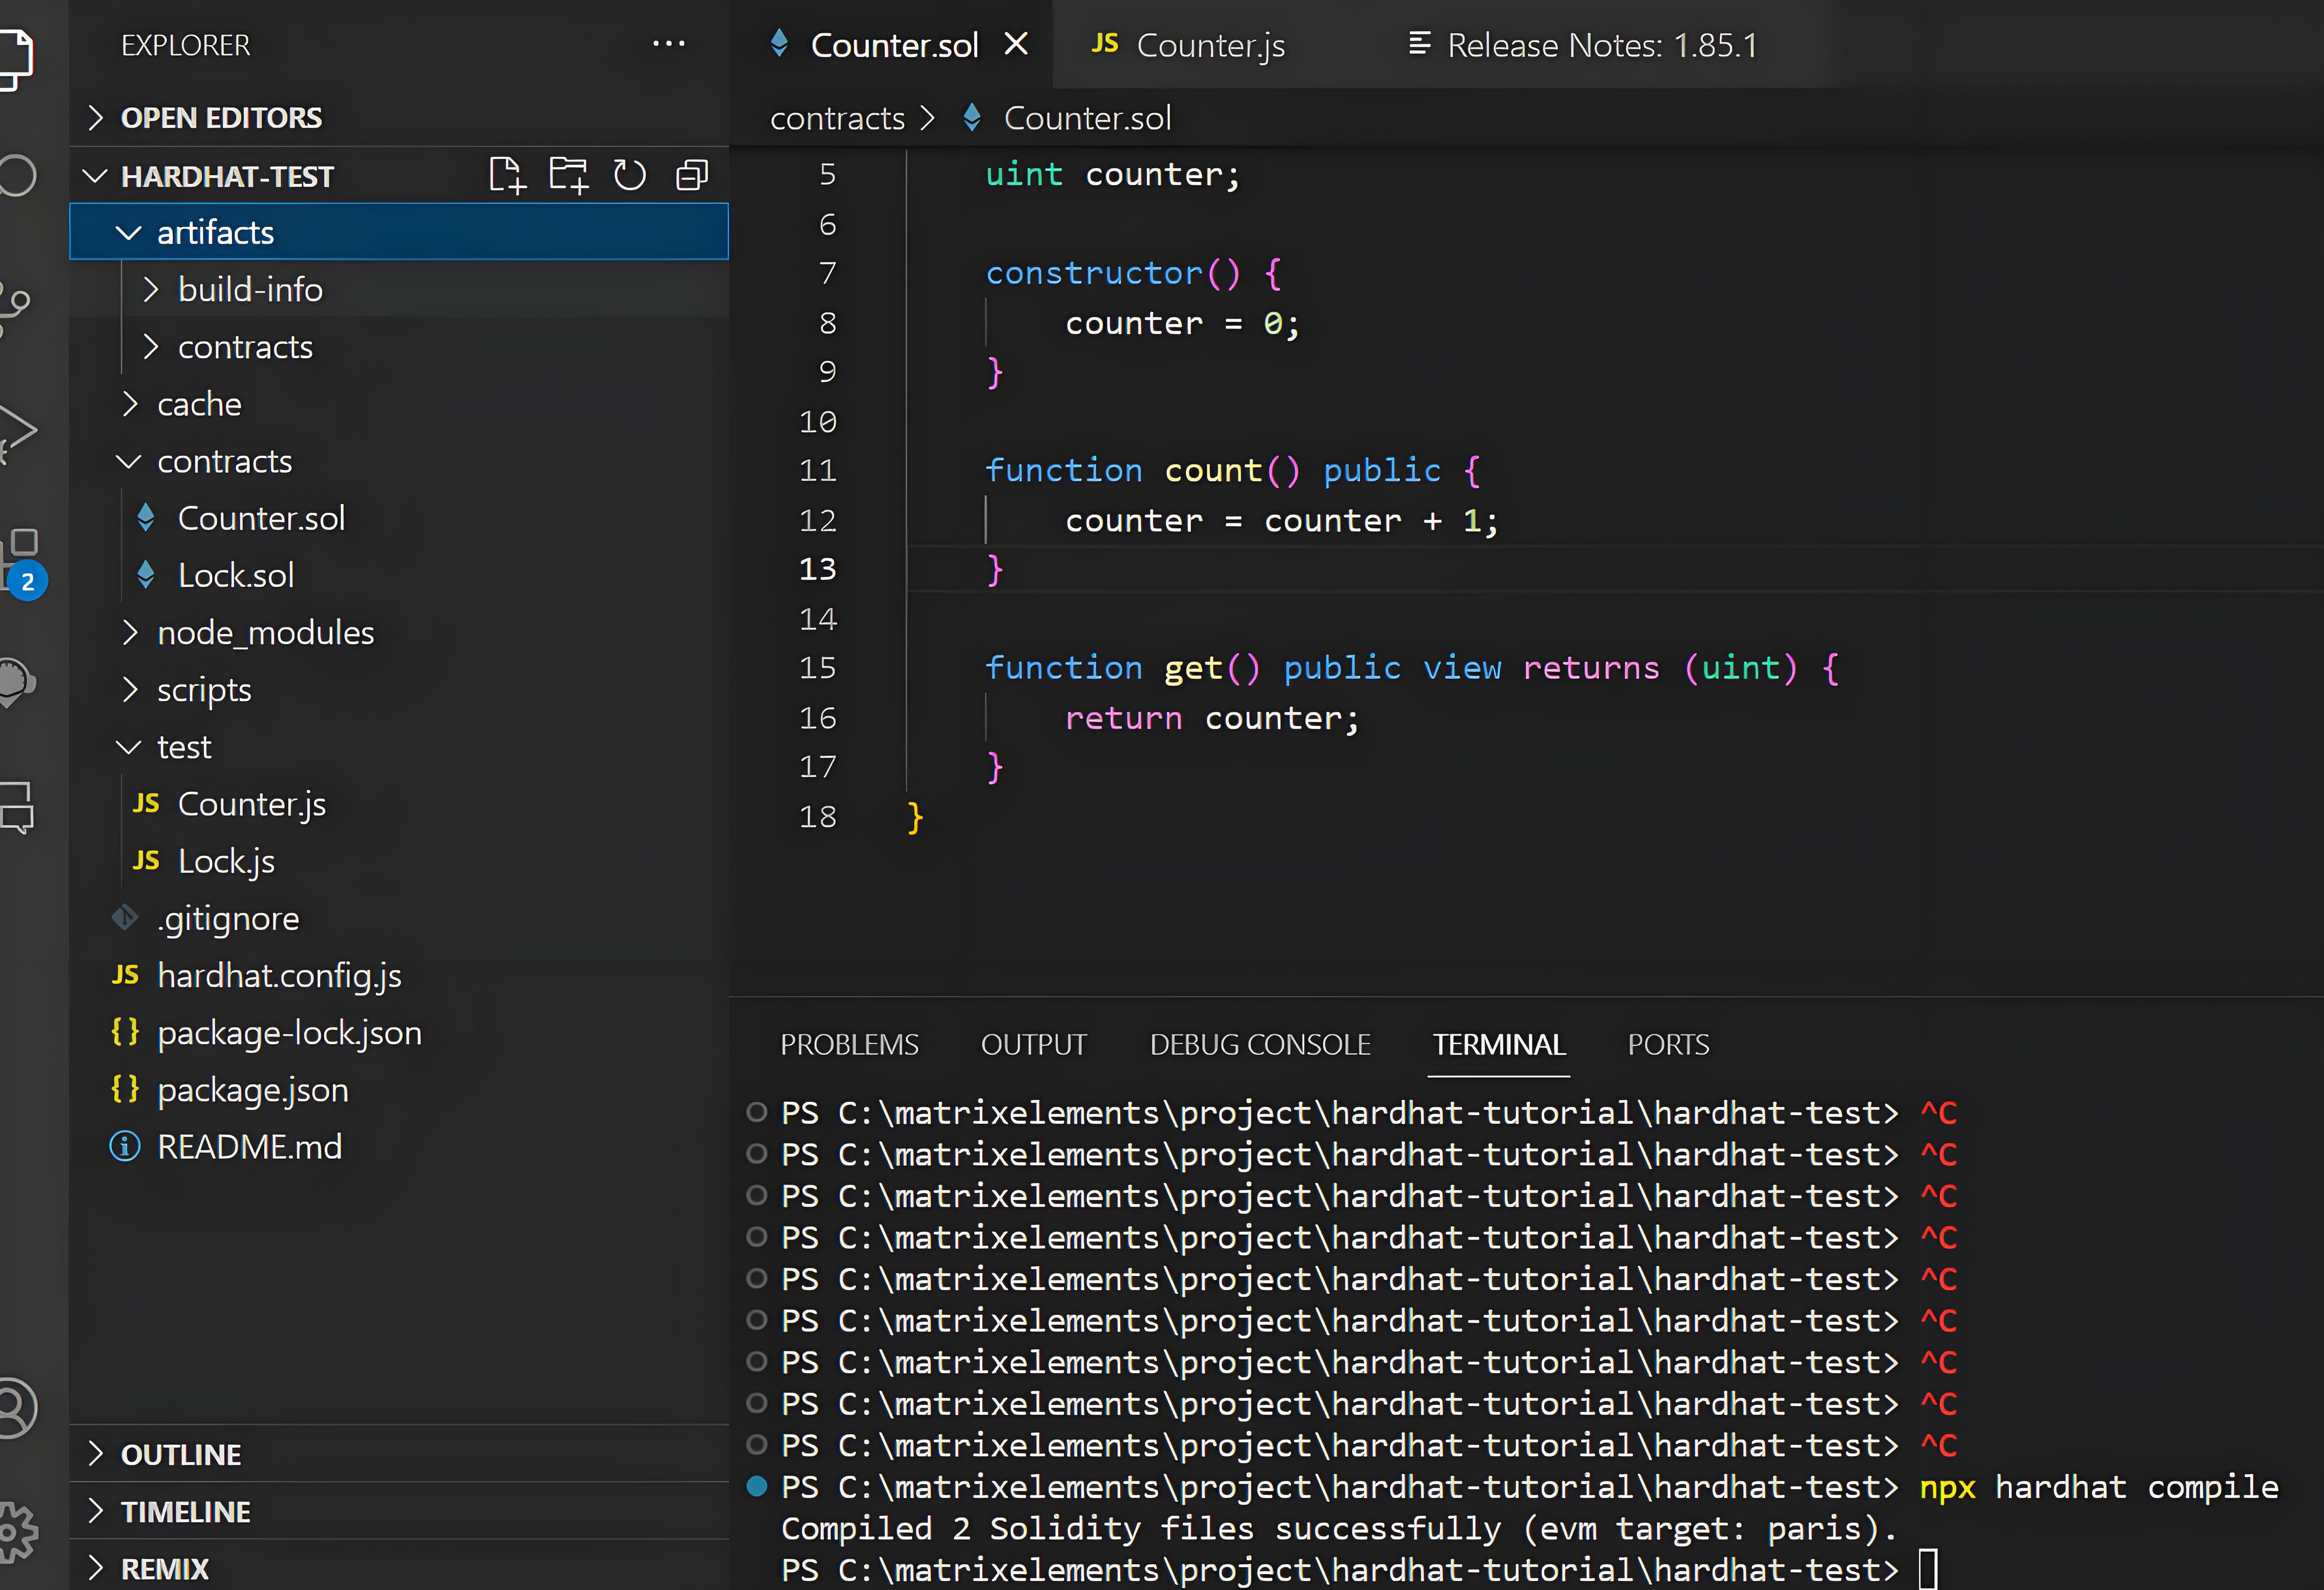Open Counter.sol in the explorer tree
Screen dimensions: 2324x1590
pos(399,518)
